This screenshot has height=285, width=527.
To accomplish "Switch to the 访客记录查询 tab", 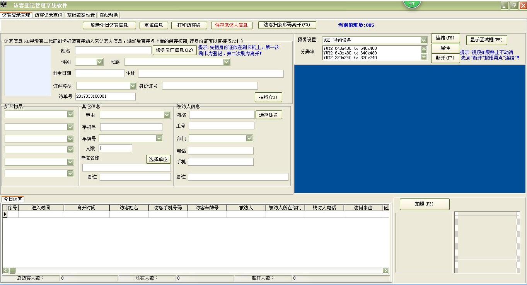I will pyautogui.click(x=48, y=14).
